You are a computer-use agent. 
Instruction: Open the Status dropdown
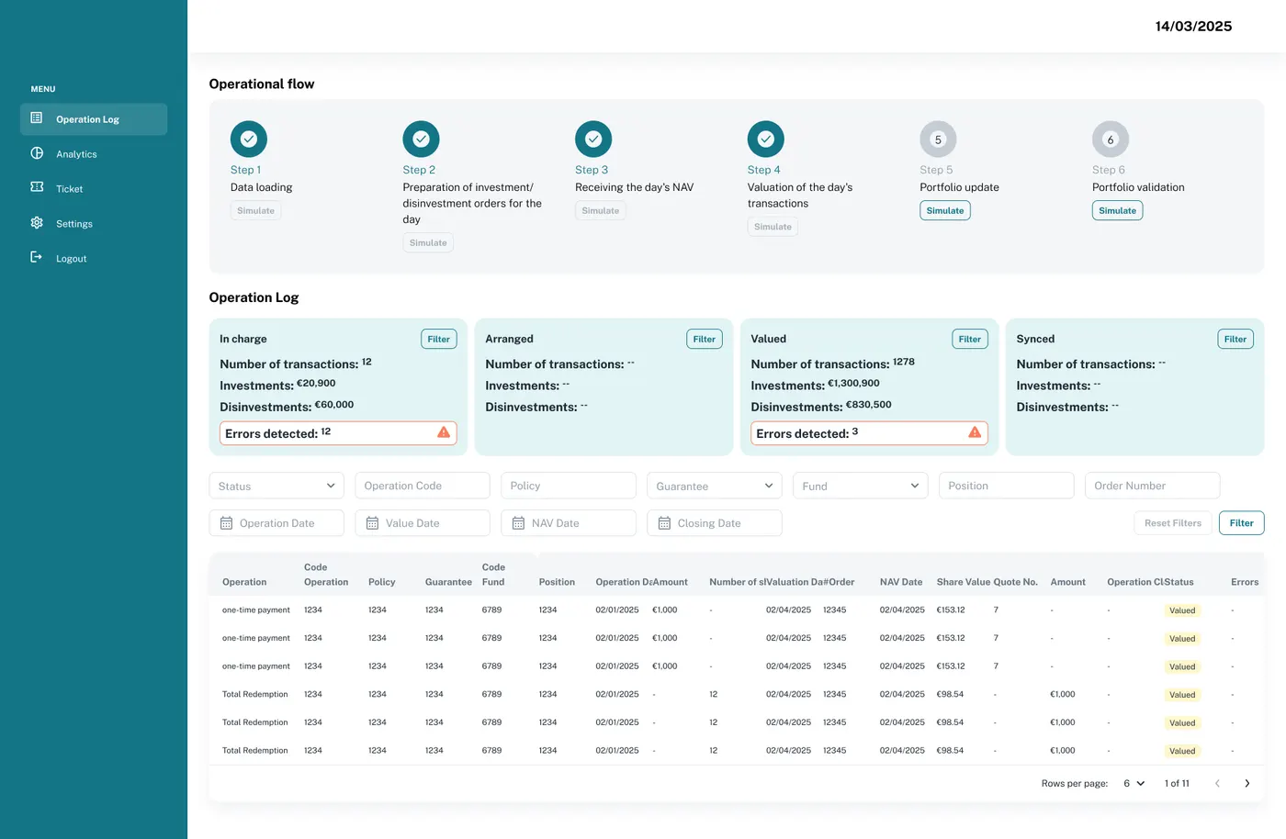click(276, 486)
